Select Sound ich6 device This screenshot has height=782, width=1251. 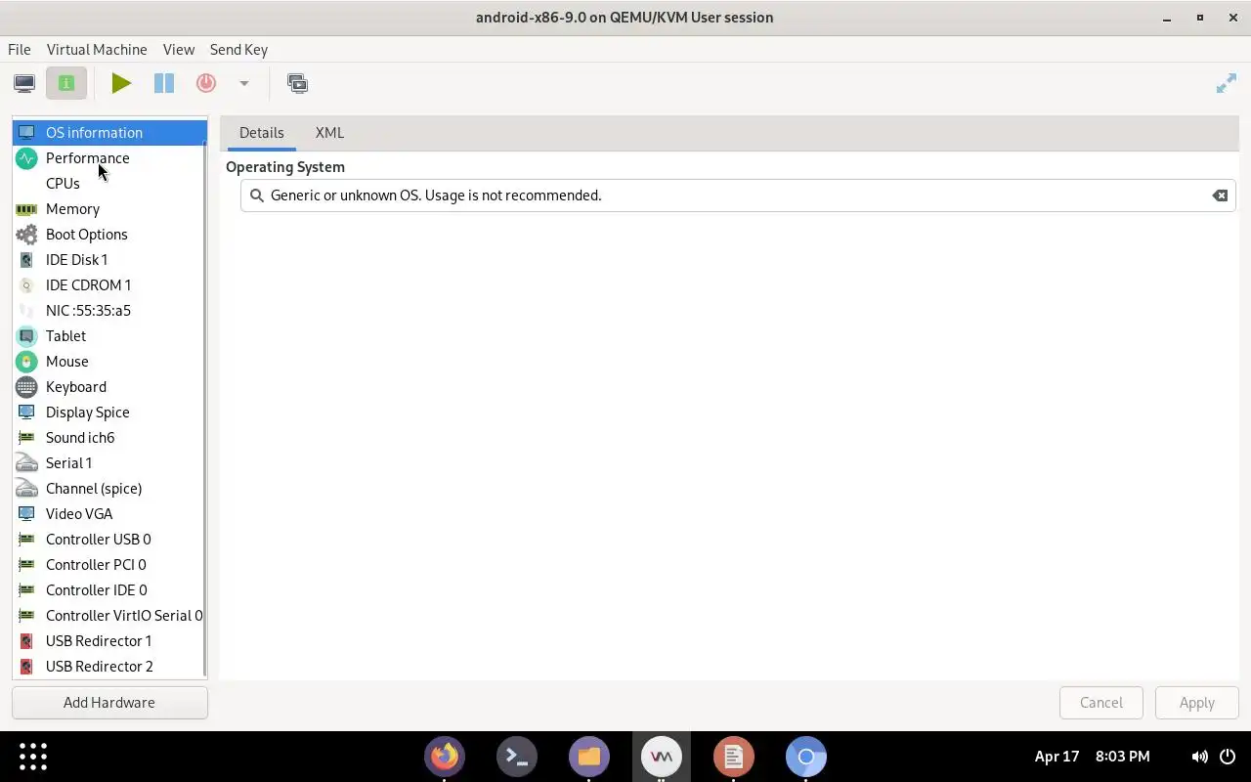[109, 437]
